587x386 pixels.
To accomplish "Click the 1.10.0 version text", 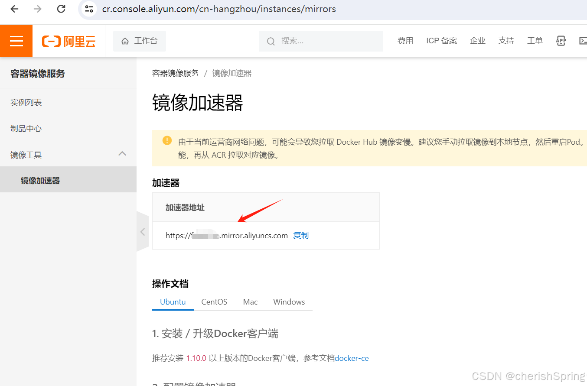I will [x=196, y=358].
